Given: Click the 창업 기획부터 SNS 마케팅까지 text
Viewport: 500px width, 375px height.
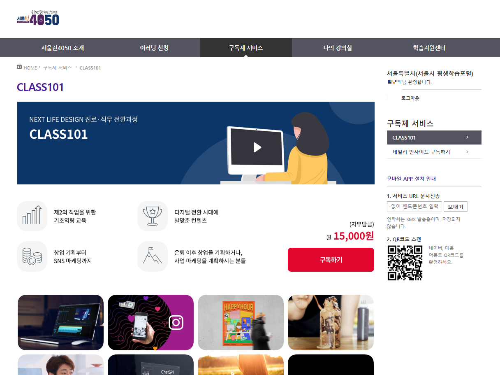Looking at the screenshot, I should [73, 256].
